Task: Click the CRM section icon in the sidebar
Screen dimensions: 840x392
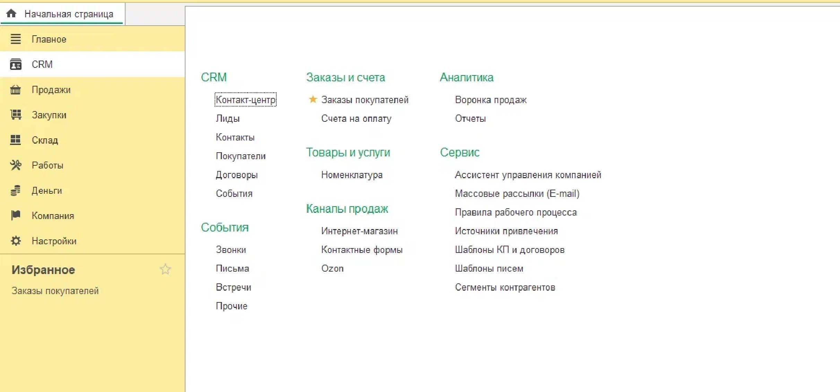Action: [x=16, y=64]
